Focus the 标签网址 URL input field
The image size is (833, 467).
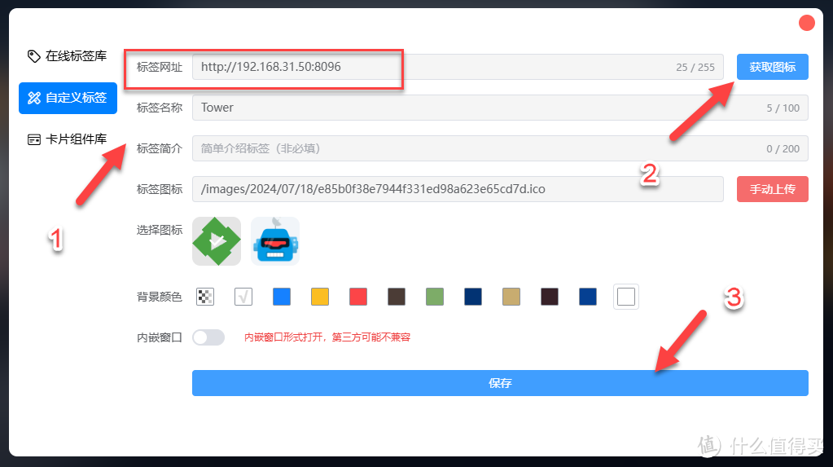[x=458, y=67]
